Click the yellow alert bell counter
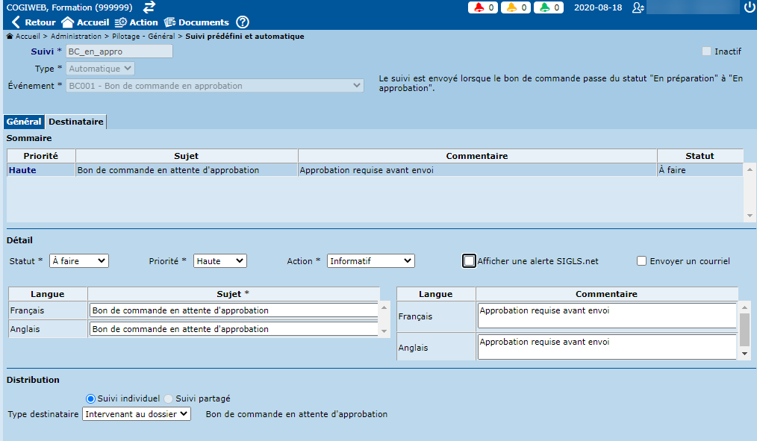 pyautogui.click(x=515, y=7)
